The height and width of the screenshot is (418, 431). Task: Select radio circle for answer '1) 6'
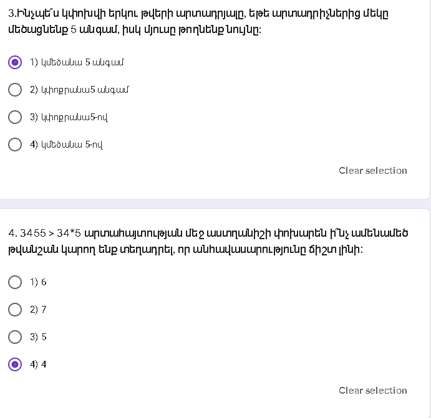coord(15,282)
